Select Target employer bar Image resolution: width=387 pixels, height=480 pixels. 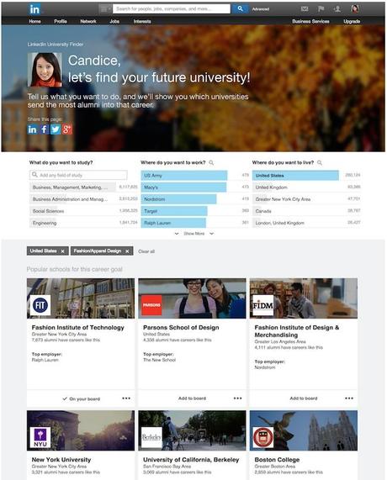tap(174, 211)
